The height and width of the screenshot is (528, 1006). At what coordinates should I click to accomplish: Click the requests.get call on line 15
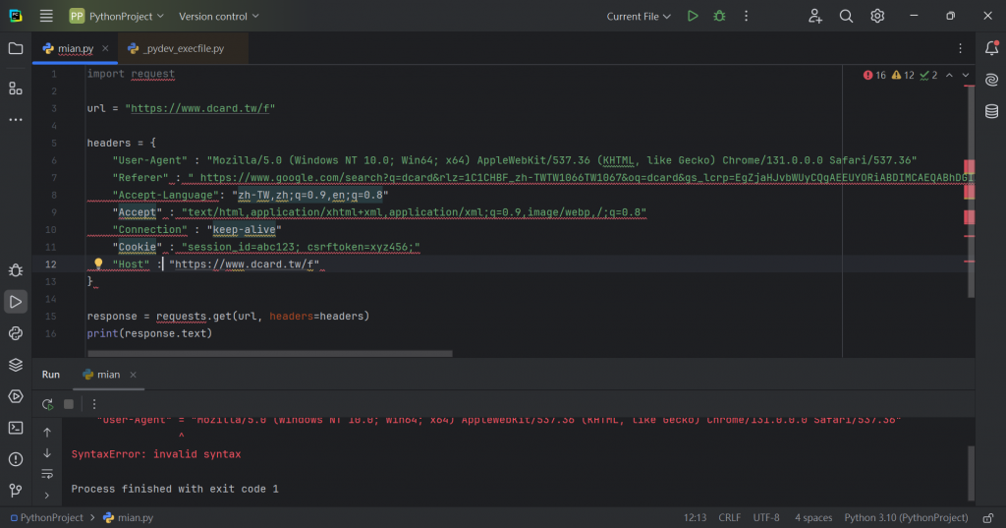(x=194, y=316)
